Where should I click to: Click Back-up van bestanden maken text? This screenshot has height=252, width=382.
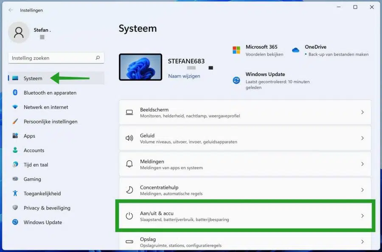[x=338, y=54]
